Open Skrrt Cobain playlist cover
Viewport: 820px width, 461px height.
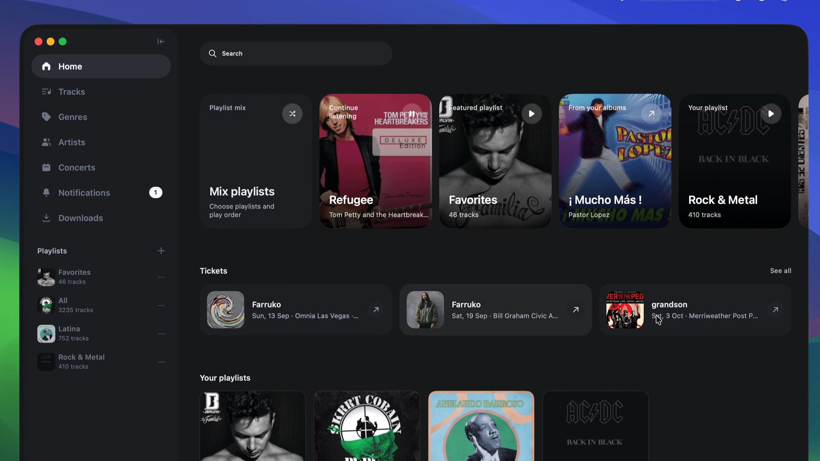(x=367, y=426)
